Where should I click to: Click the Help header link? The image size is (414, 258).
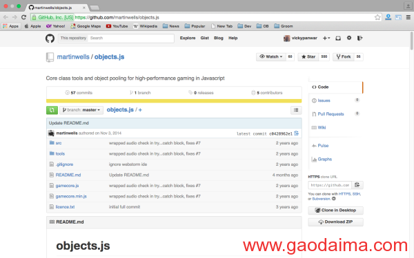[x=233, y=38]
